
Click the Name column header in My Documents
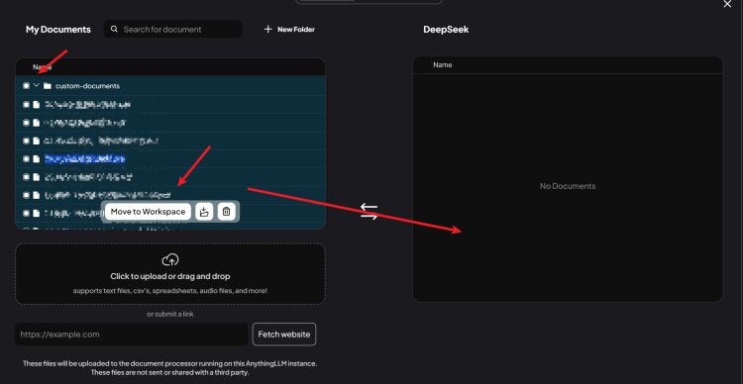click(x=43, y=66)
